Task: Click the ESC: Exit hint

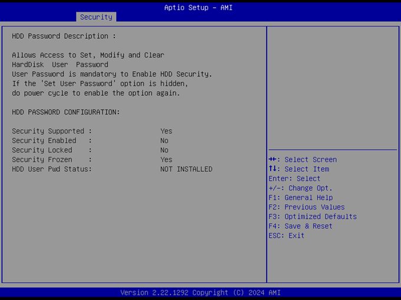Action: point(286,235)
